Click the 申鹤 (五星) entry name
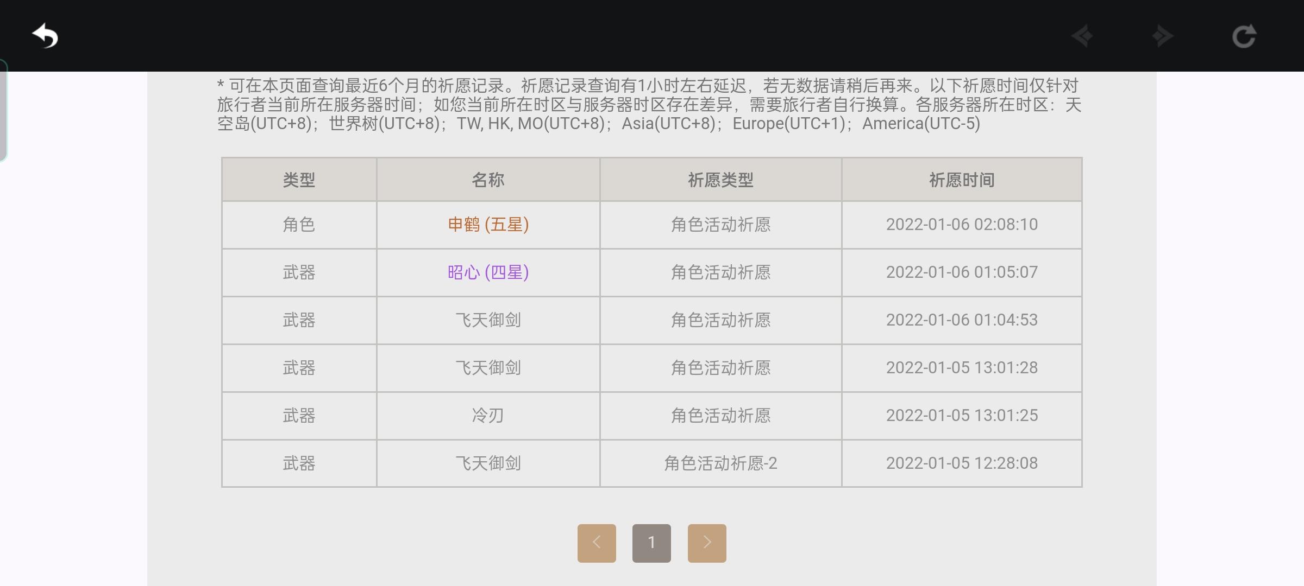 (x=488, y=225)
